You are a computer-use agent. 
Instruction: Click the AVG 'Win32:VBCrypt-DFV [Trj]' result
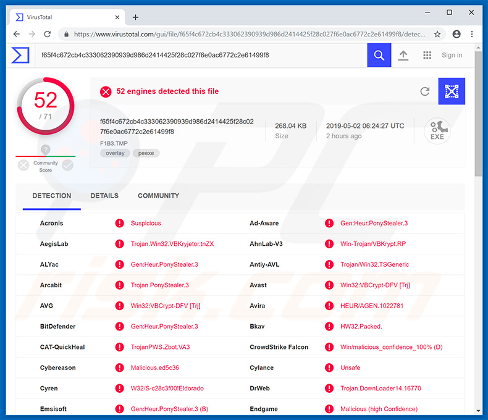tap(166, 306)
